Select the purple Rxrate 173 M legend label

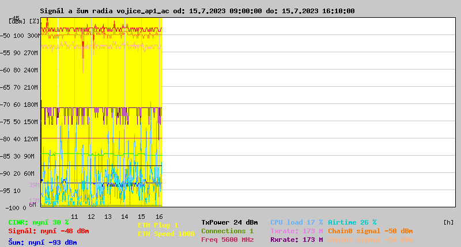tap(297, 240)
